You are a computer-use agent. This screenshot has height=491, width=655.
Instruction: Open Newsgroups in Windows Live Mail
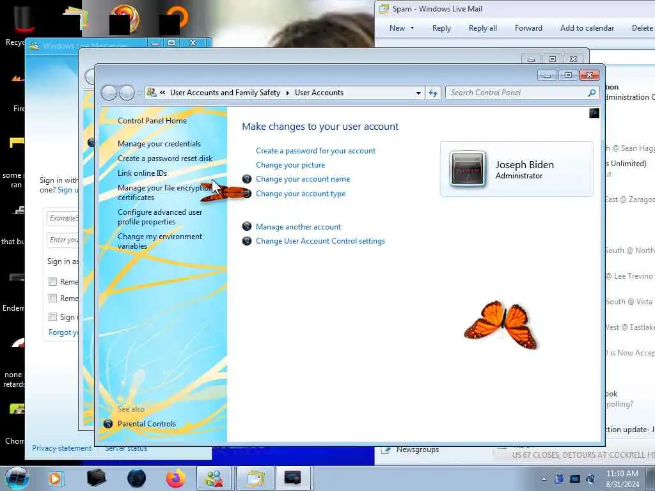click(x=417, y=449)
